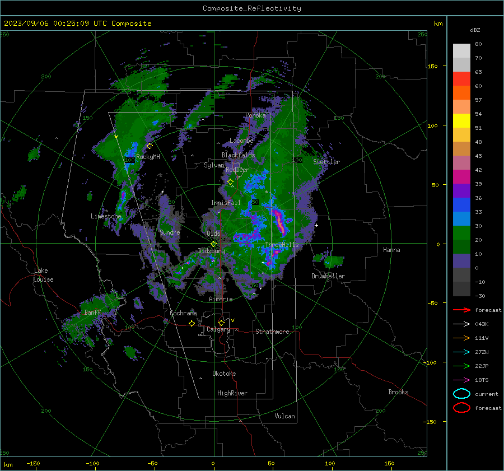The height and width of the screenshot is (471, 504).
Task: Click the Ponoka town label
Action: pos(255,115)
